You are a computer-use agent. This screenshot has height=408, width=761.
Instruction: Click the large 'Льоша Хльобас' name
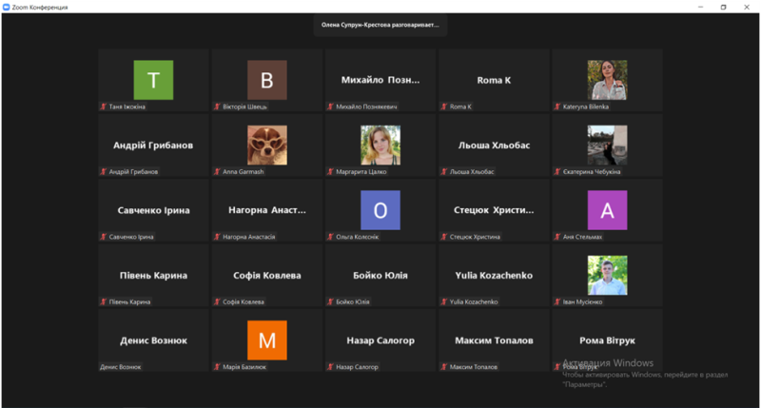[x=494, y=146]
